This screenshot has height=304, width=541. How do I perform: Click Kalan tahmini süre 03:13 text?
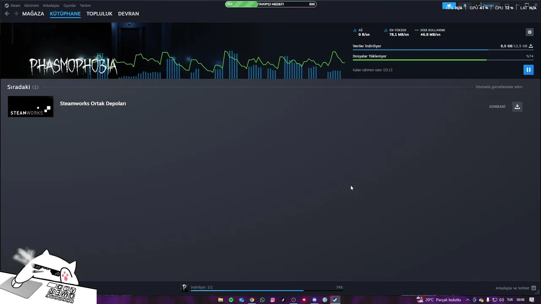point(372,70)
